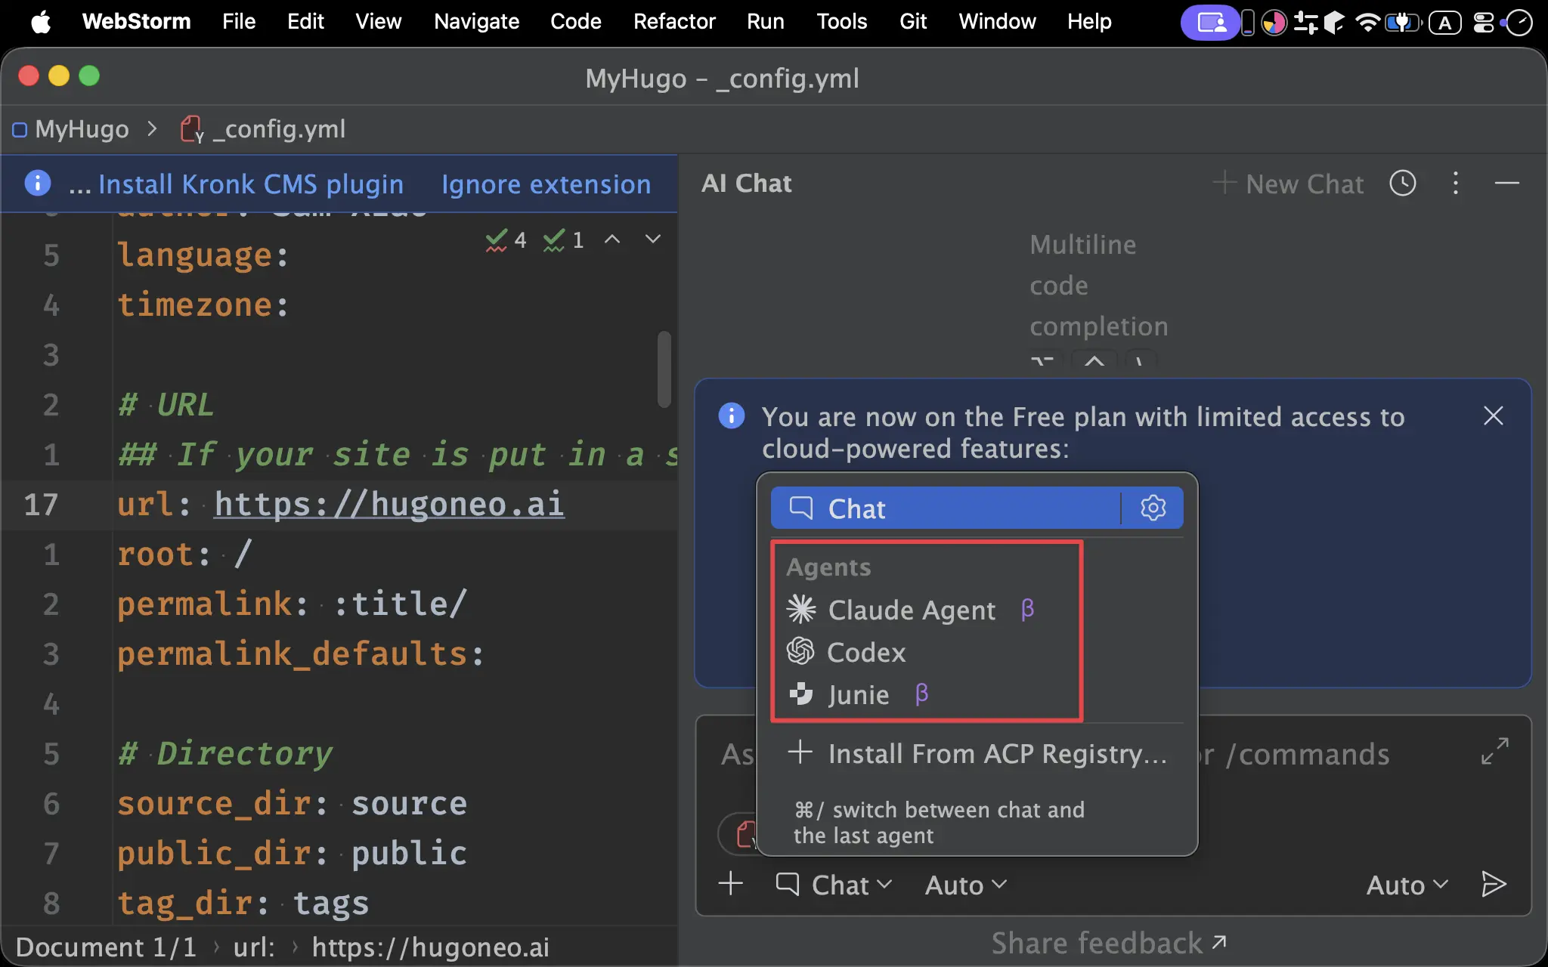The width and height of the screenshot is (1548, 967).
Task: Jump to next highlighted error arrow
Action: pyautogui.click(x=653, y=239)
